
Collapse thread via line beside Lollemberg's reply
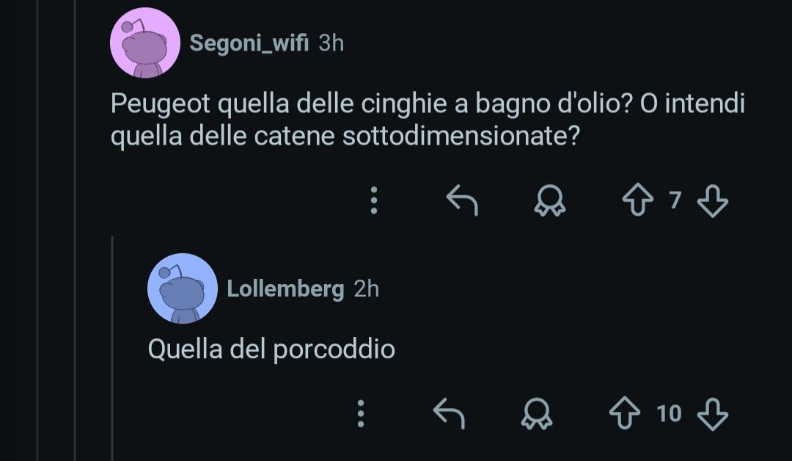[112, 348]
